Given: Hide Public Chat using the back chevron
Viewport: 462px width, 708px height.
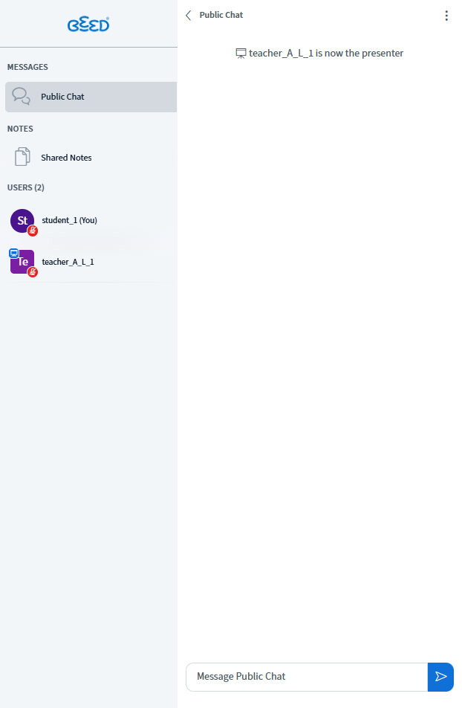Looking at the screenshot, I should [x=189, y=16].
